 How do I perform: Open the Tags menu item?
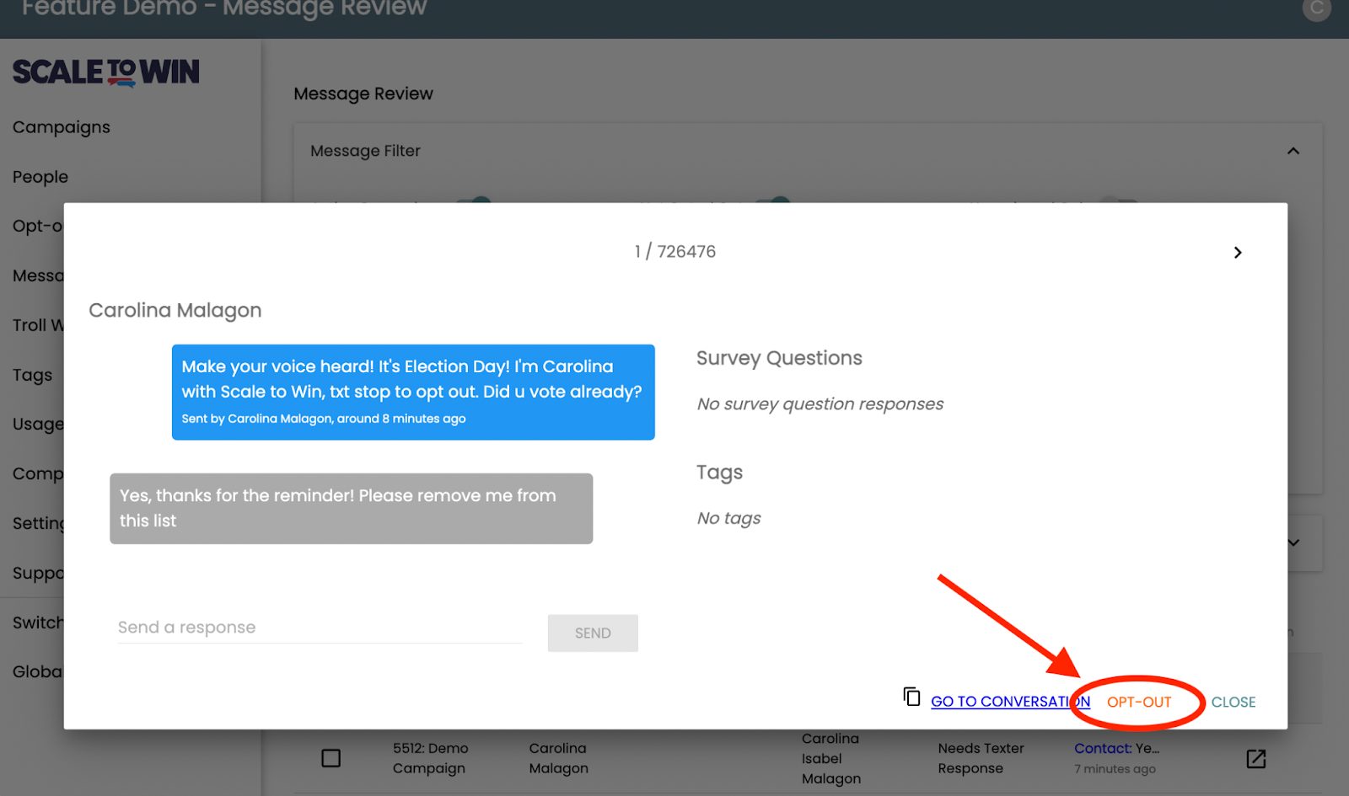(x=33, y=375)
